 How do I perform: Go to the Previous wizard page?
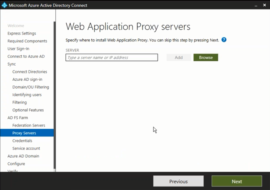click(178, 181)
